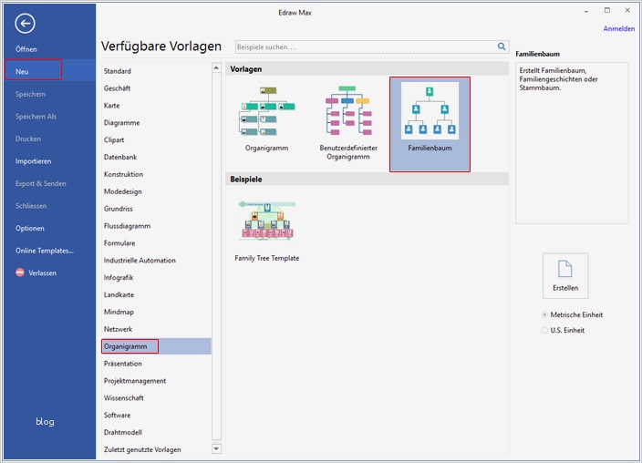Viewport: 642px width, 463px height.
Task: Click Speichern in the sidebar
Action: (x=30, y=94)
